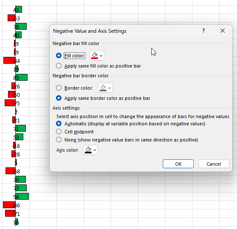Select spreadsheet cell showing value 53
Image resolution: width=237 pixels, height=229 pixels.
(x=16, y=137)
